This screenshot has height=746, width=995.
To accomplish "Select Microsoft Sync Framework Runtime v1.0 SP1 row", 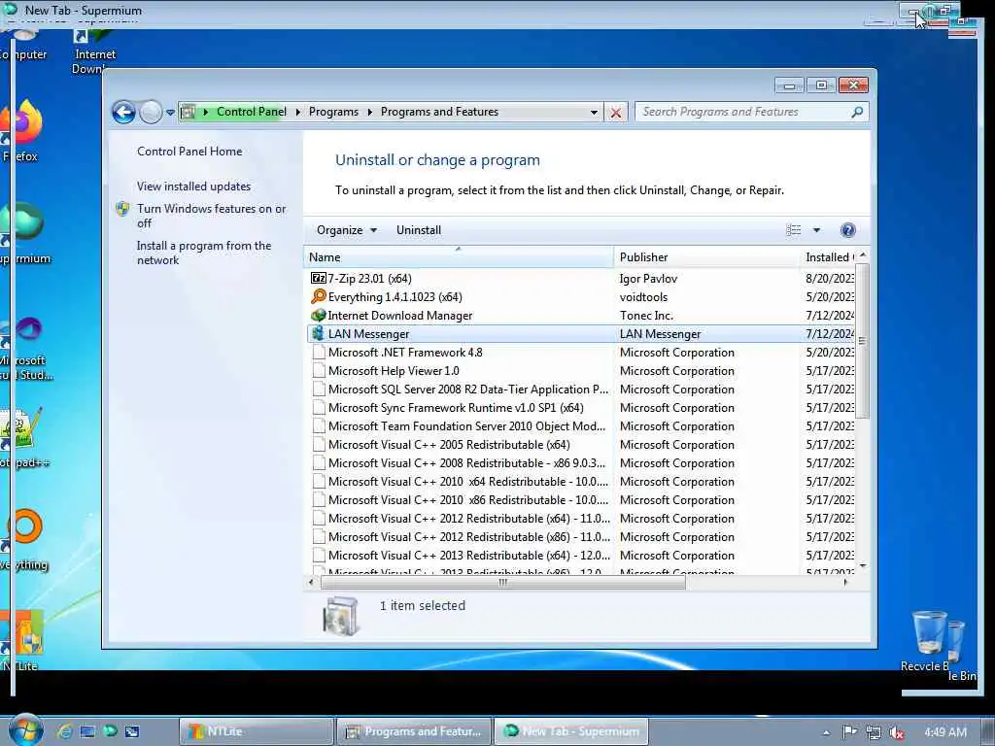I will pos(581,407).
